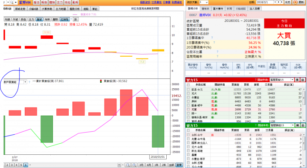Select page 2 in chart pager
This screenshot has height=168, width=307.
click(x=7, y=165)
